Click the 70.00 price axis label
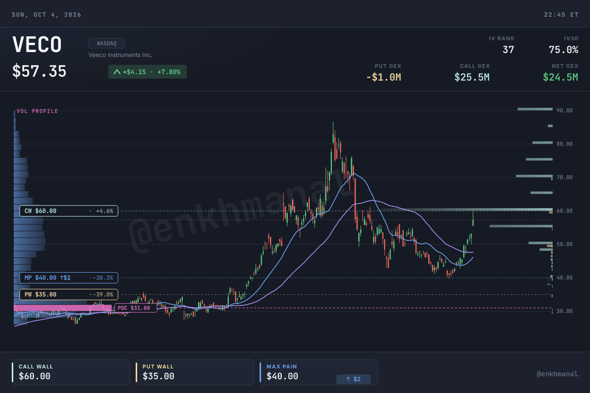This screenshot has width=590, height=393. 564,177
